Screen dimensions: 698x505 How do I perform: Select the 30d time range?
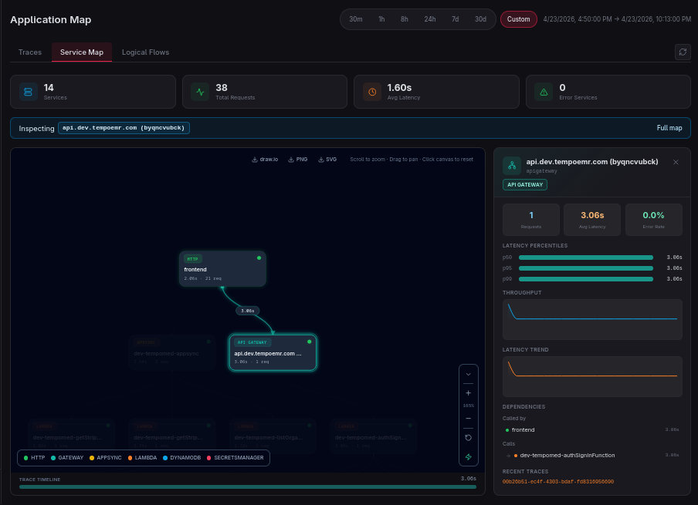(480, 19)
